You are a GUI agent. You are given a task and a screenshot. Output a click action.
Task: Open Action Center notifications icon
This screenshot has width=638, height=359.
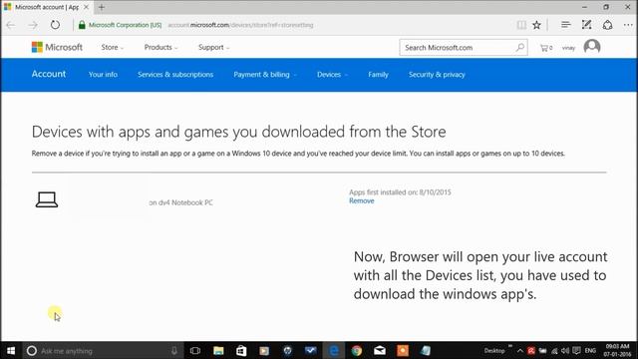[x=576, y=351]
